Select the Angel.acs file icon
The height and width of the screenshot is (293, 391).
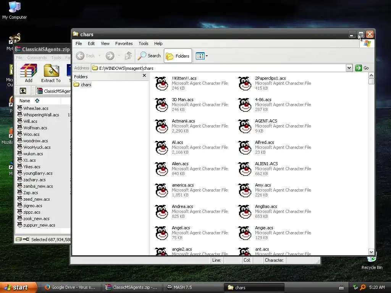click(x=162, y=233)
